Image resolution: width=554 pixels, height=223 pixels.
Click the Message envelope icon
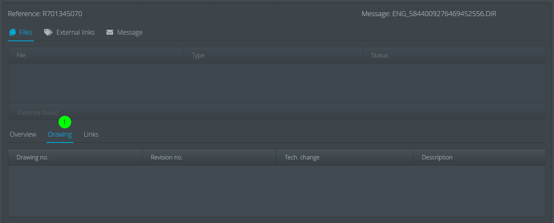pos(110,32)
